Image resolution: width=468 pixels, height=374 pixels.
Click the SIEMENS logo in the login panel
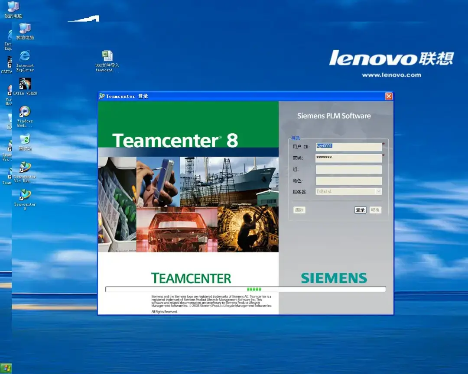click(334, 278)
